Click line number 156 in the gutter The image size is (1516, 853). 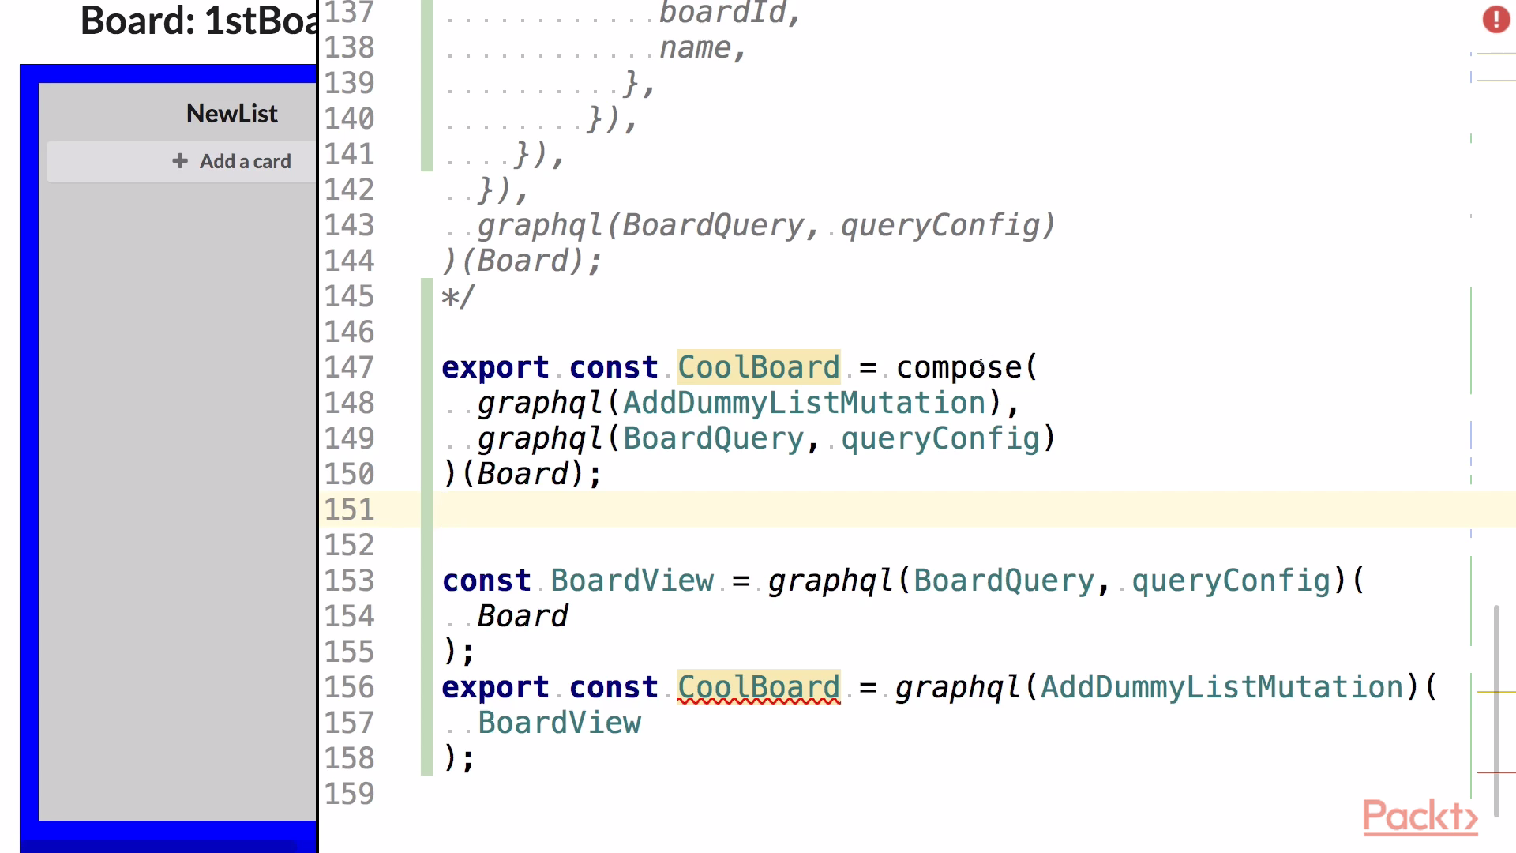[x=349, y=687]
